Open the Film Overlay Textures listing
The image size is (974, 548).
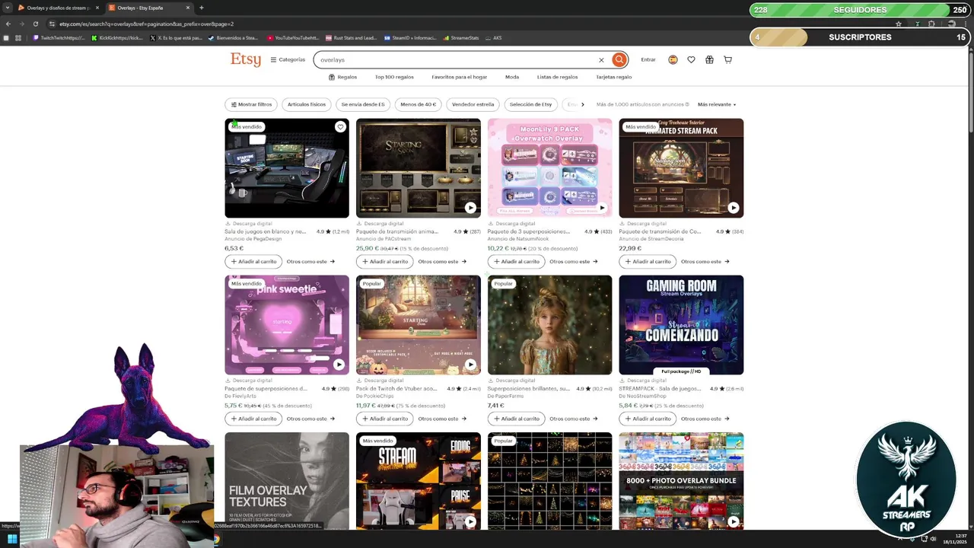(x=287, y=481)
